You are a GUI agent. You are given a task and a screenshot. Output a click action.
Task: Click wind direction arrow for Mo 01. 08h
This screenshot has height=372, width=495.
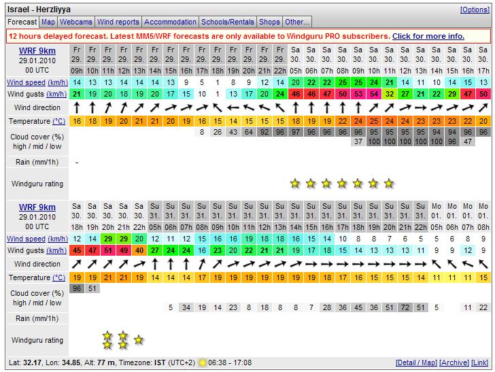click(x=483, y=264)
